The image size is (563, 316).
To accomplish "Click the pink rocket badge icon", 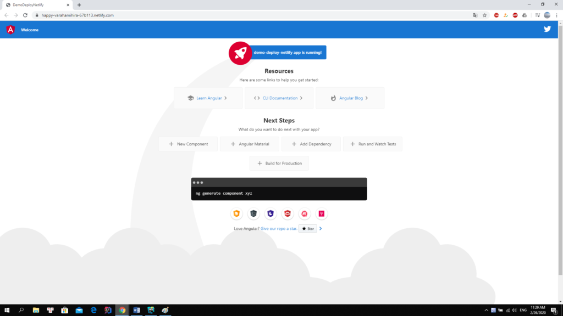I will click(x=240, y=53).
